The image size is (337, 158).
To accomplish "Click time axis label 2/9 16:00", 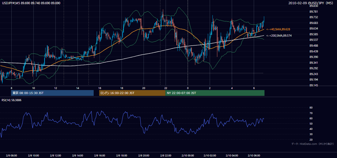I will pos(99,156).
